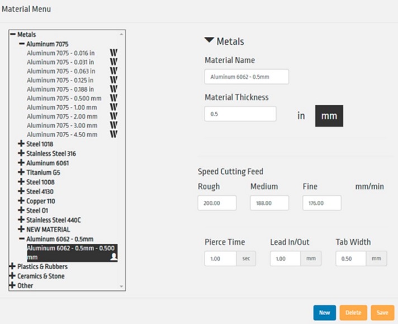Viewport: 398px width, 324px height.
Task: Collapse the Metals section header triangle
Action: pyautogui.click(x=209, y=41)
